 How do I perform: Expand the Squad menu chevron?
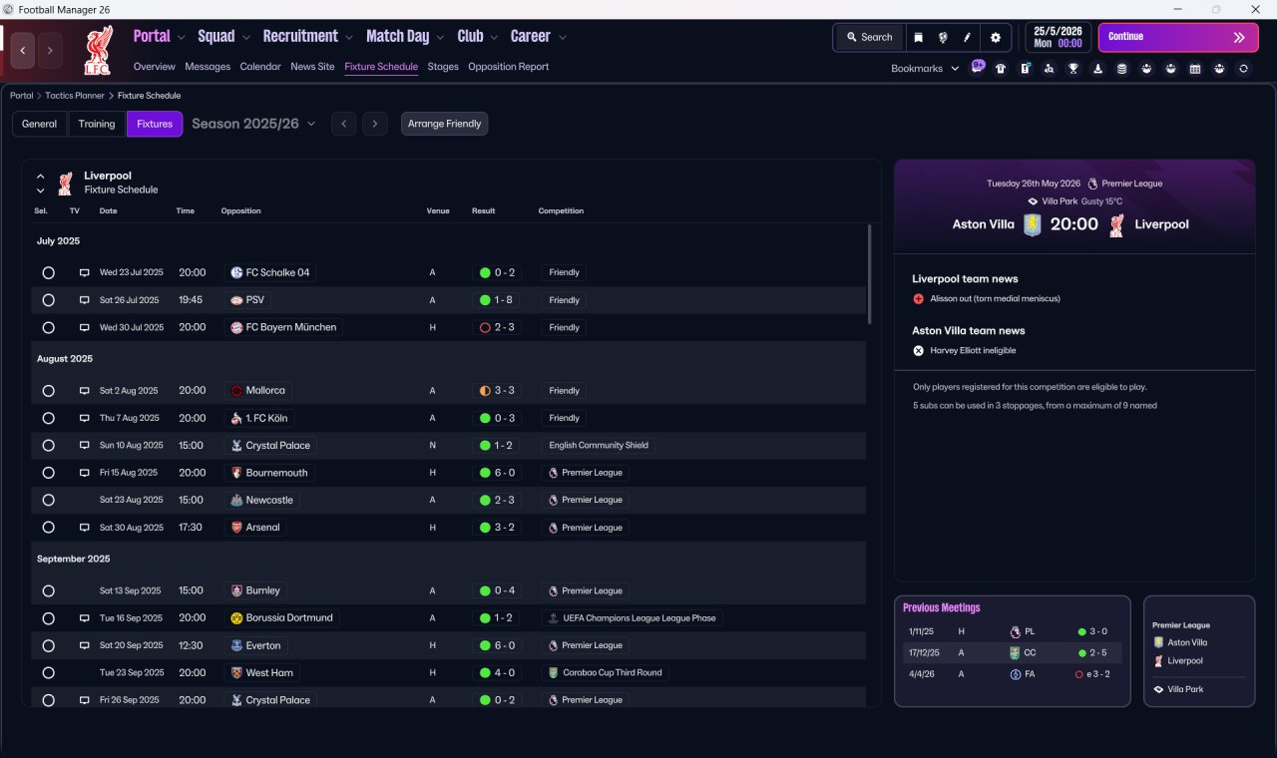click(x=245, y=37)
